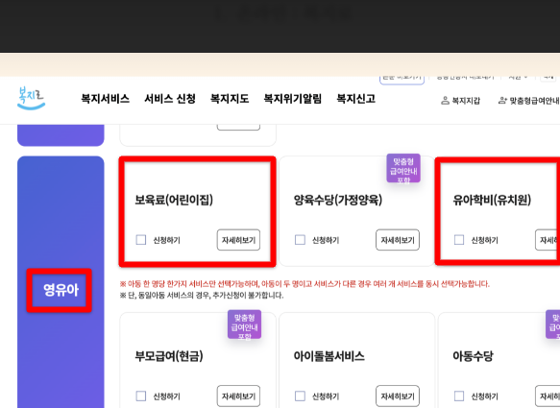Open 자세히보기 for 아이돌봄서비스

pyautogui.click(x=398, y=396)
